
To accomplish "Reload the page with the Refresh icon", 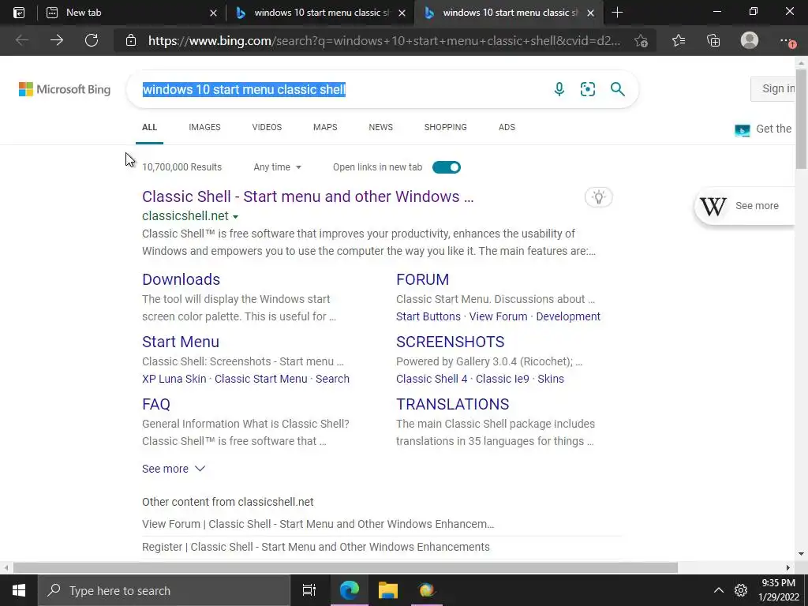I will [x=92, y=40].
